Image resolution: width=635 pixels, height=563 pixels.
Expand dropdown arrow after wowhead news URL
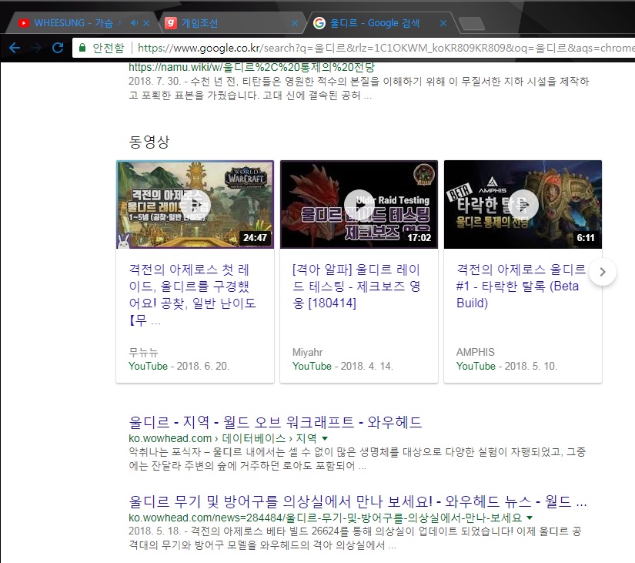pyautogui.click(x=530, y=518)
